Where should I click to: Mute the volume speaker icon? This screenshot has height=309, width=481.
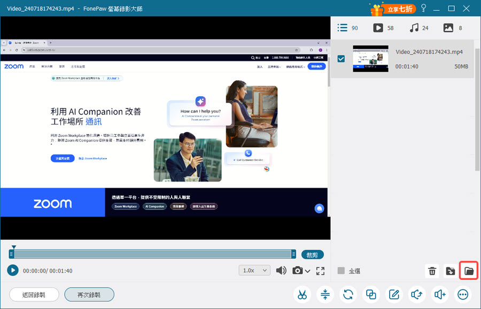click(281, 271)
